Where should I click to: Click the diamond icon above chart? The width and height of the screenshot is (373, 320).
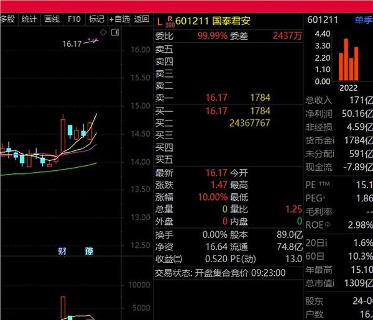103,32
